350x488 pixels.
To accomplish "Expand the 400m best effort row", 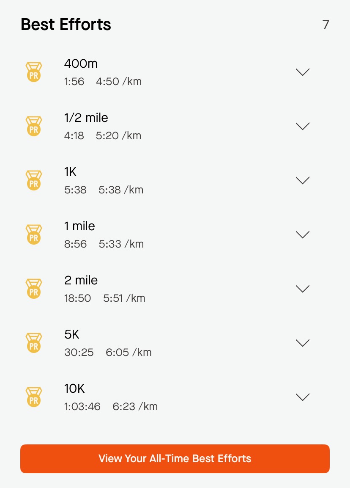I will (x=302, y=72).
